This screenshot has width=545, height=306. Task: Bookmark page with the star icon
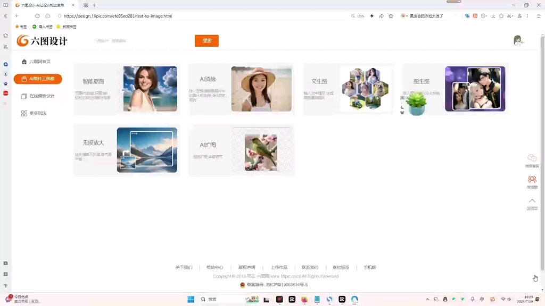click(391, 16)
